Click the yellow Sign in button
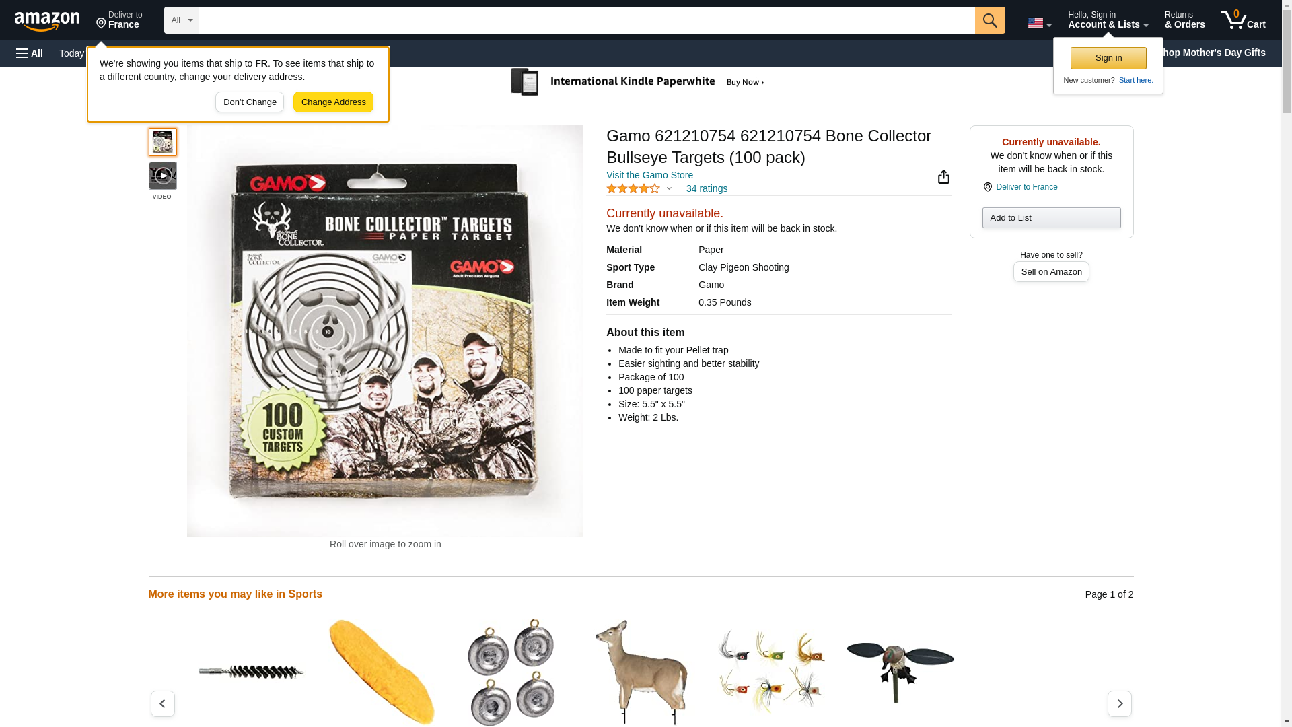 coord(1108,58)
